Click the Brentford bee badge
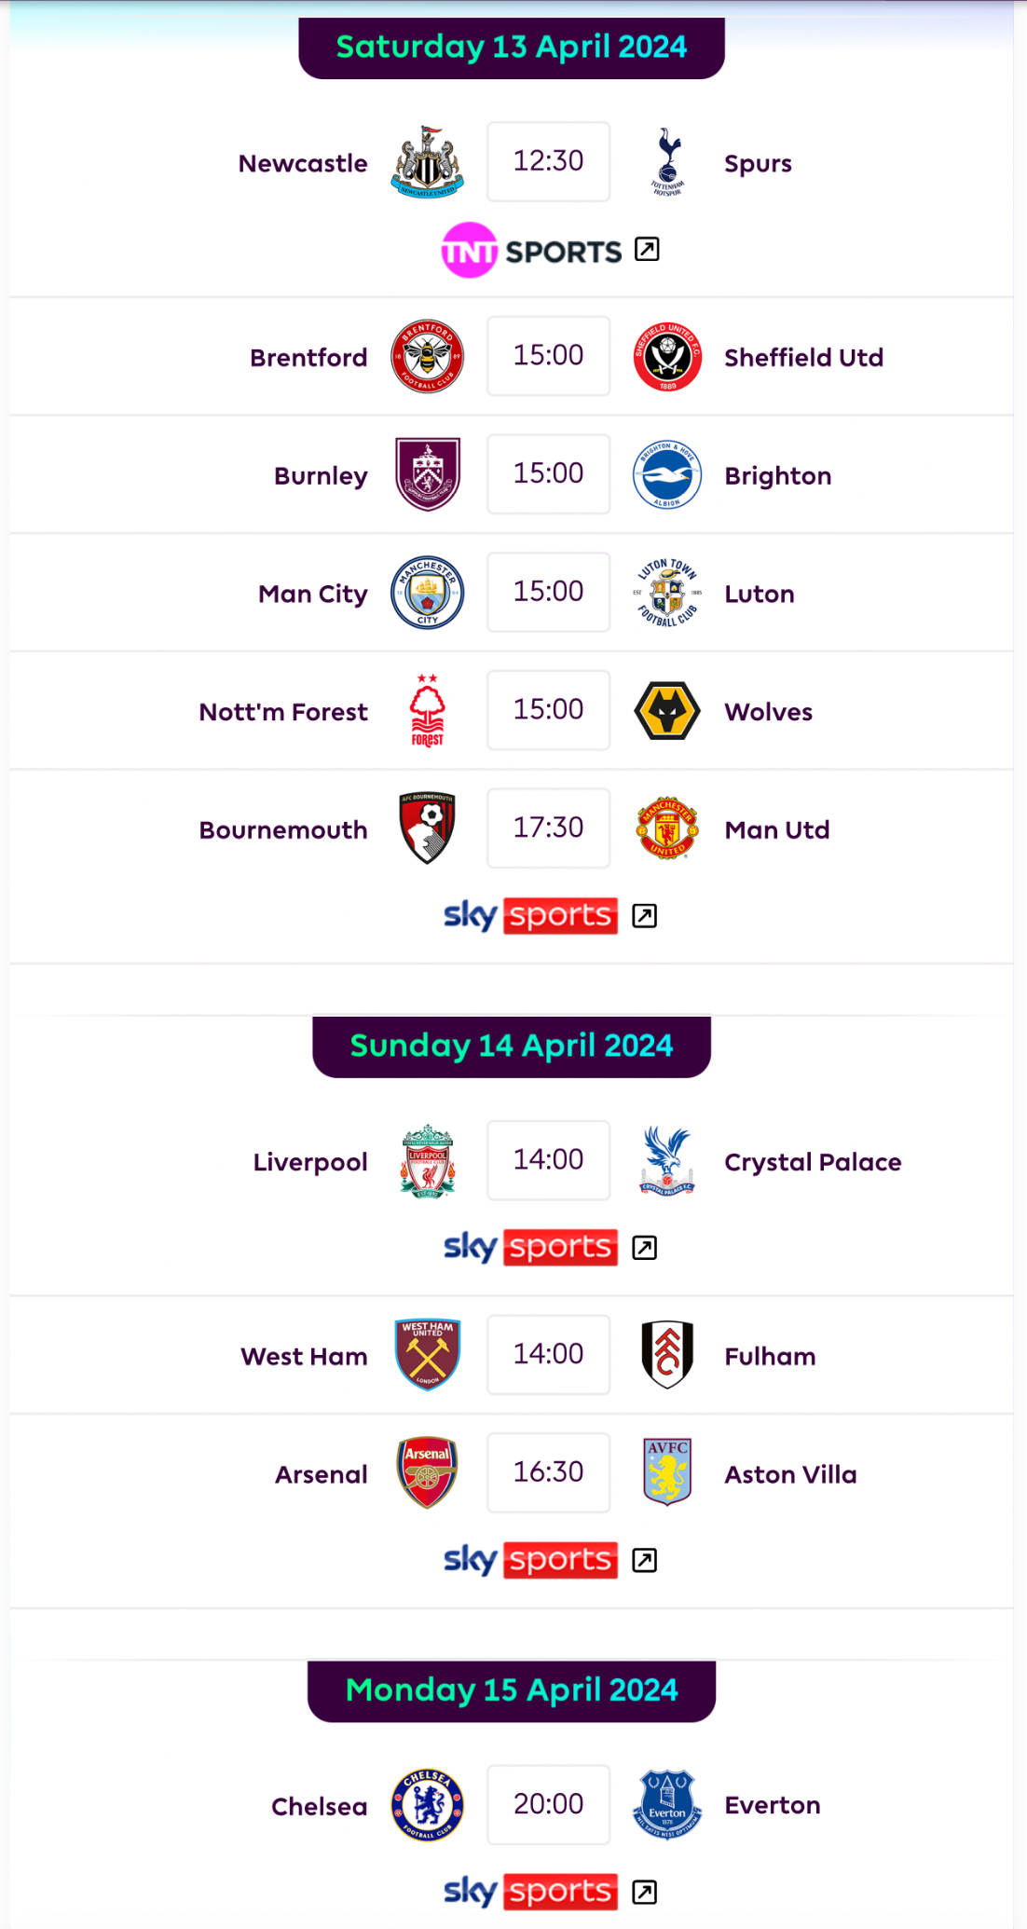The image size is (1027, 1929). tap(427, 357)
